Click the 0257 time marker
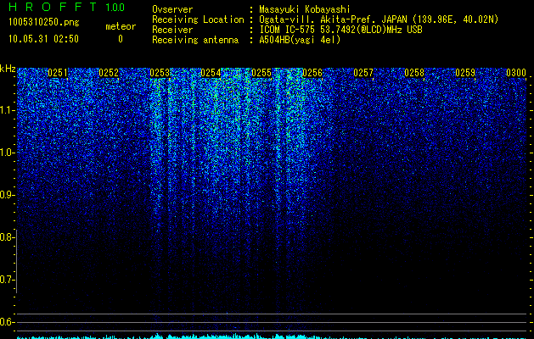534x339 pixels. coord(363,73)
